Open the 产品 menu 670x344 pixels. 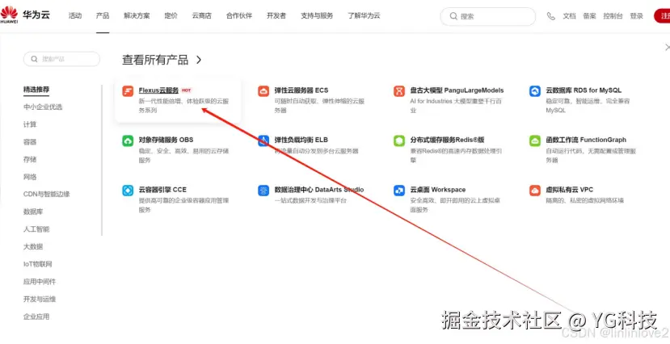103,16
